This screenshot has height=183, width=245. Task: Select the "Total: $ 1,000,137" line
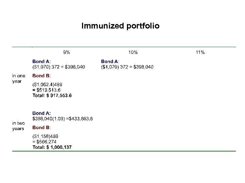pos(52,147)
